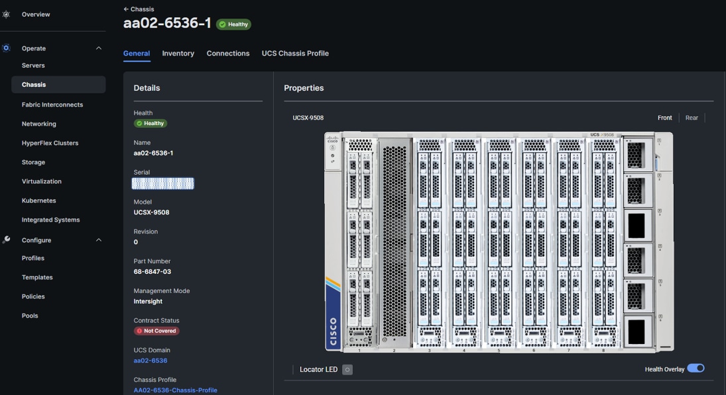This screenshot has height=395, width=726.
Task: Open Servers in the sidebar
Action: [x=33, y=66]
